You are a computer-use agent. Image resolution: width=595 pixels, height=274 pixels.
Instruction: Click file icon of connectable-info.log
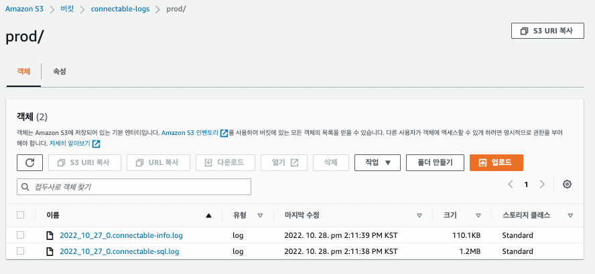(50, 235)
